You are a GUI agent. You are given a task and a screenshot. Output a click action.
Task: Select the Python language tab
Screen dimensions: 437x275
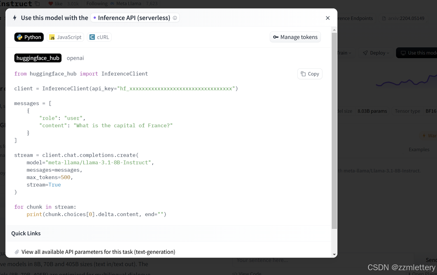(x=29, y=37)
